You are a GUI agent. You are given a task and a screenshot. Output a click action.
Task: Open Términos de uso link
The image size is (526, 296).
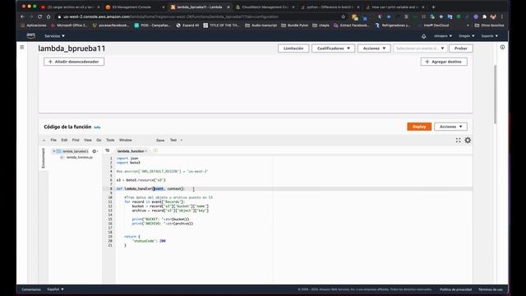tap(491, 289)
